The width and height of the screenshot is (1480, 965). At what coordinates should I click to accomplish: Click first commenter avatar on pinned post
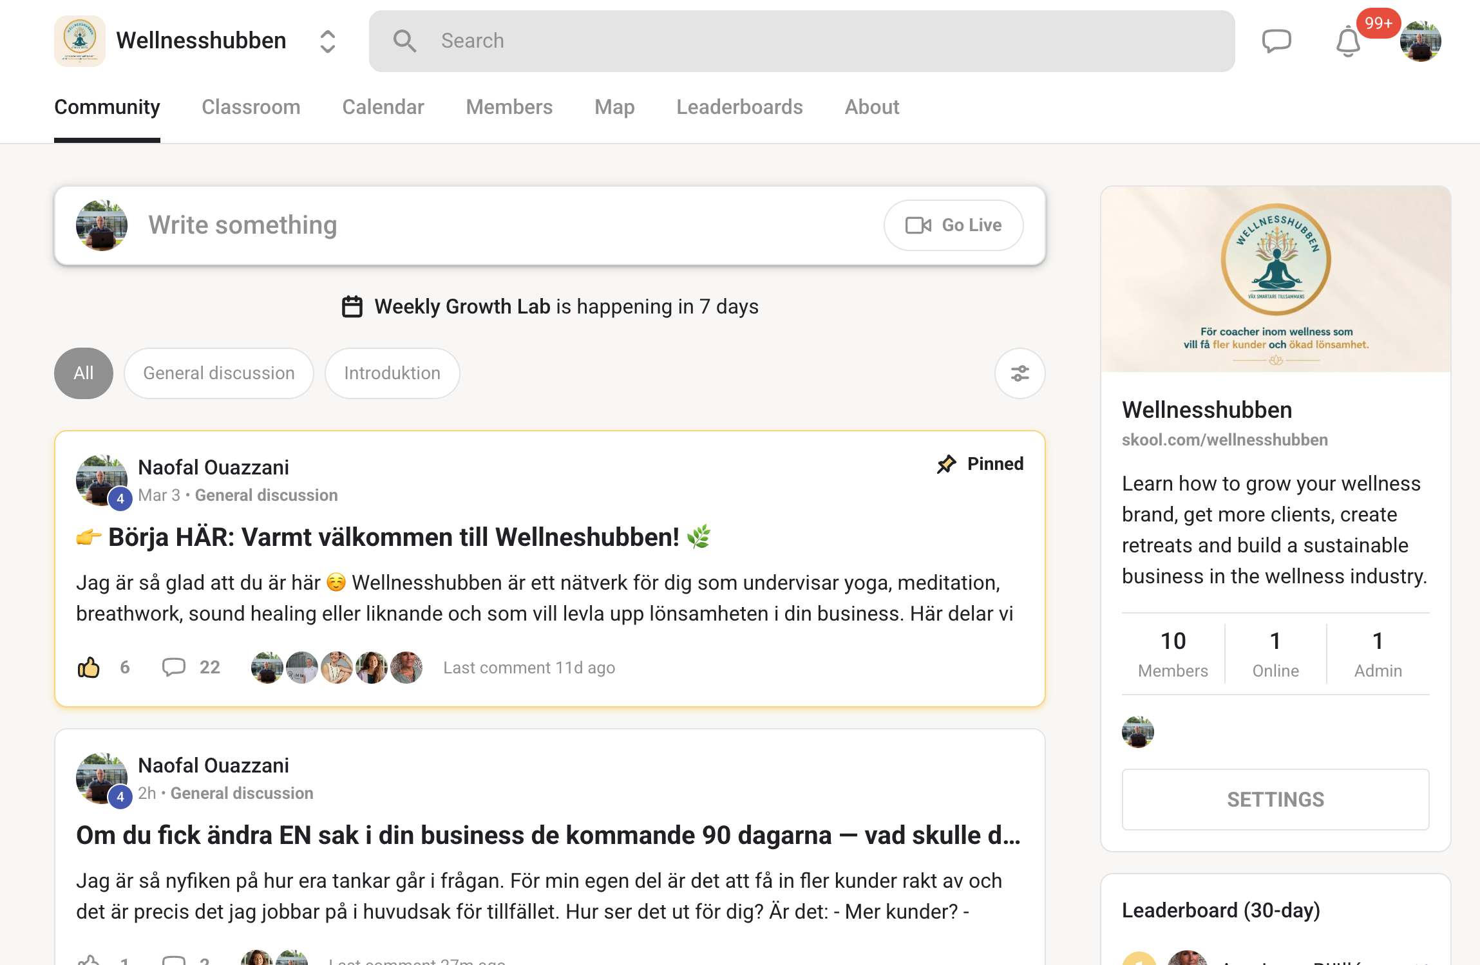click(267, 668)
